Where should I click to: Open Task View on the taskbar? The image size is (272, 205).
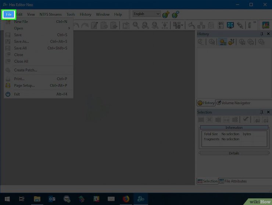pyautogui.click(x=22, y=199)
